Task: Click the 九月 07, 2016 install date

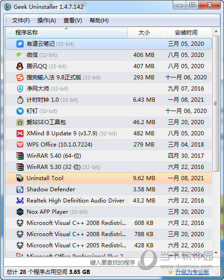Action: pos(186,89)
